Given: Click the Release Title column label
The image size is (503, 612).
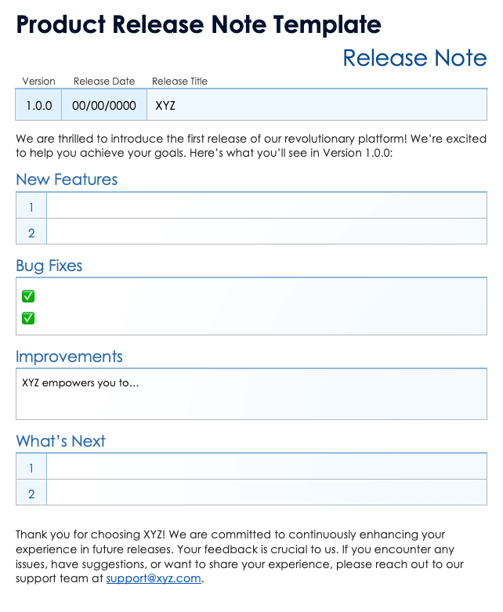Looking at the screenshot, I should 179,81.
